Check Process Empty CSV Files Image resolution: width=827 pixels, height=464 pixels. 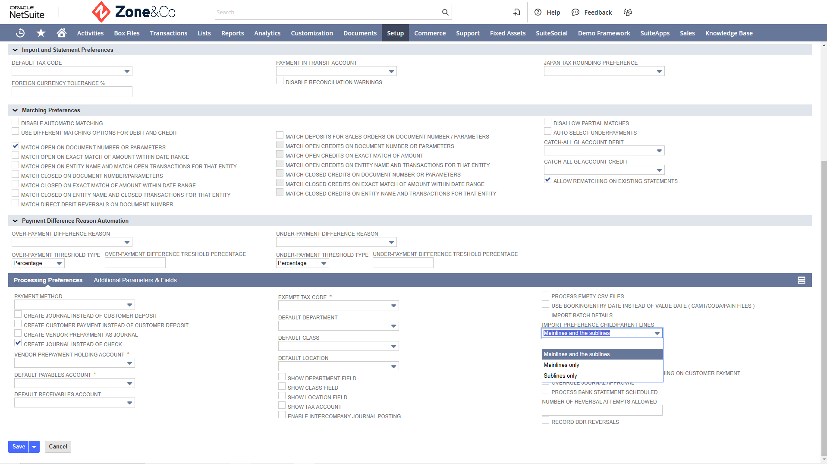[546, 295]
